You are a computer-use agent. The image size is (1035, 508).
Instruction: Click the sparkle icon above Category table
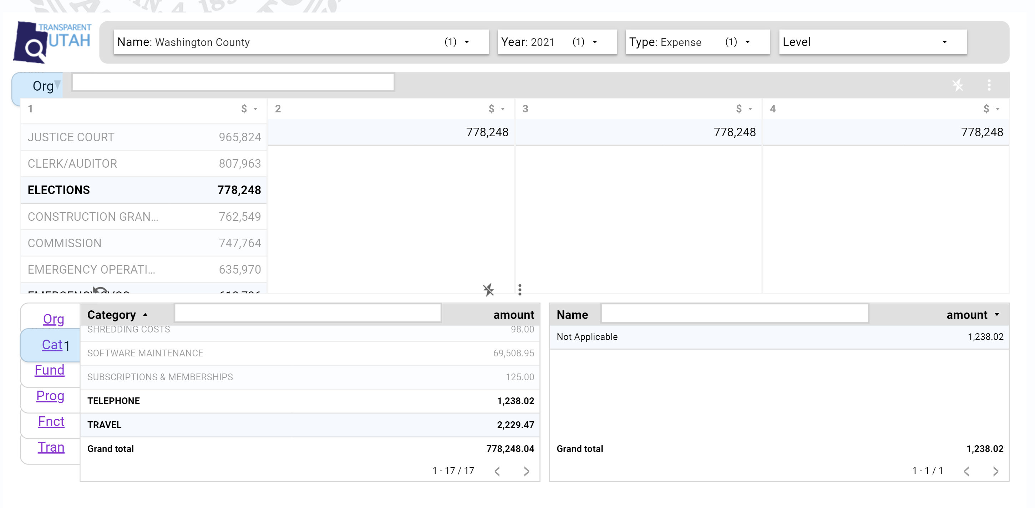[x=488, y=290]
